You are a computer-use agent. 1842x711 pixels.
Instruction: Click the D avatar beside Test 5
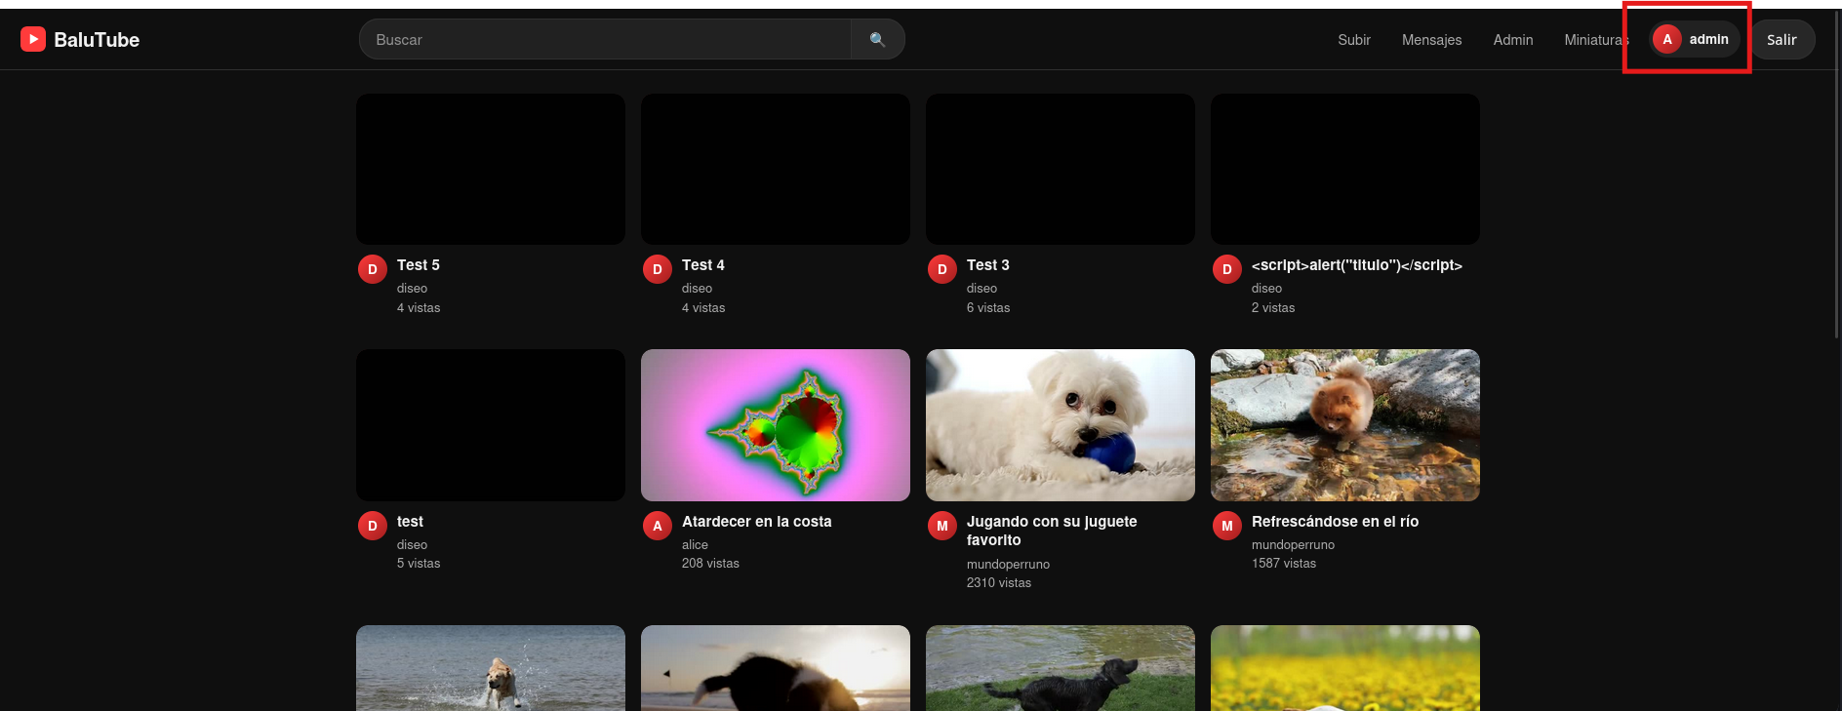tap(373, 269)
